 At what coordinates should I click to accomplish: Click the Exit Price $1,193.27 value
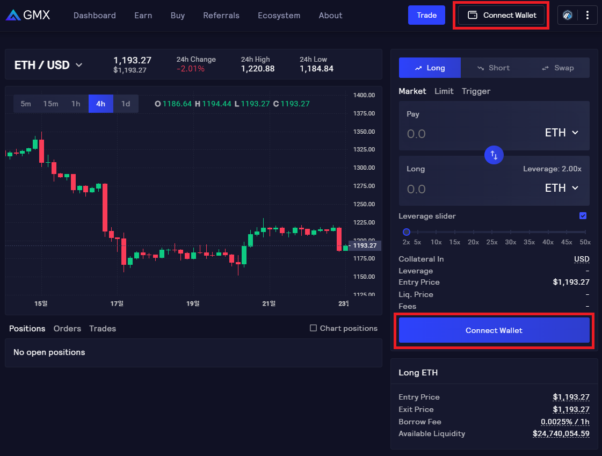click(x=571, y=409)
